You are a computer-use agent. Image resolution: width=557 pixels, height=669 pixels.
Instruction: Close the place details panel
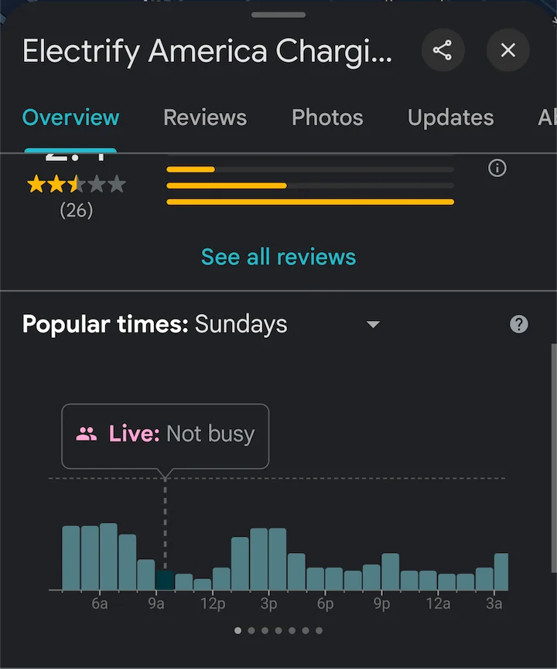point(508,50)
